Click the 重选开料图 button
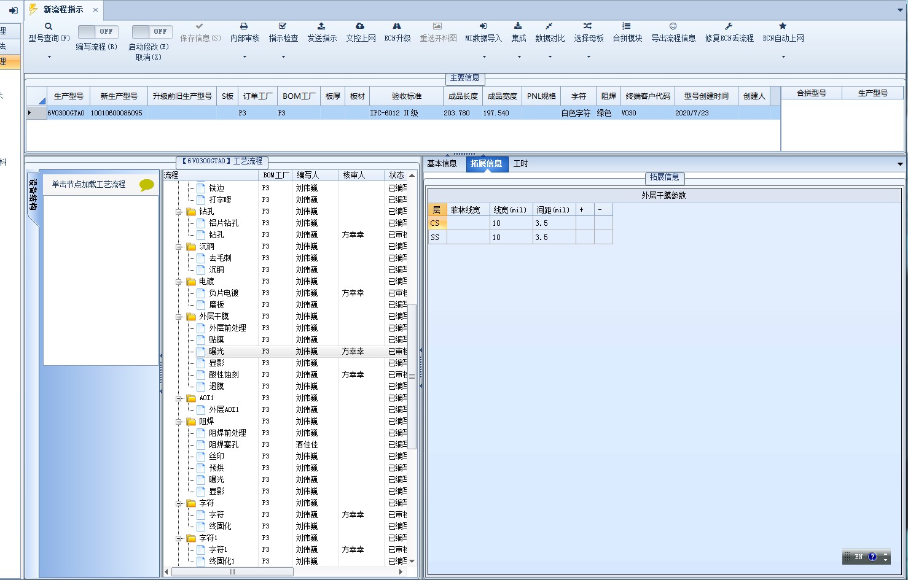 [x=438, y=33]
